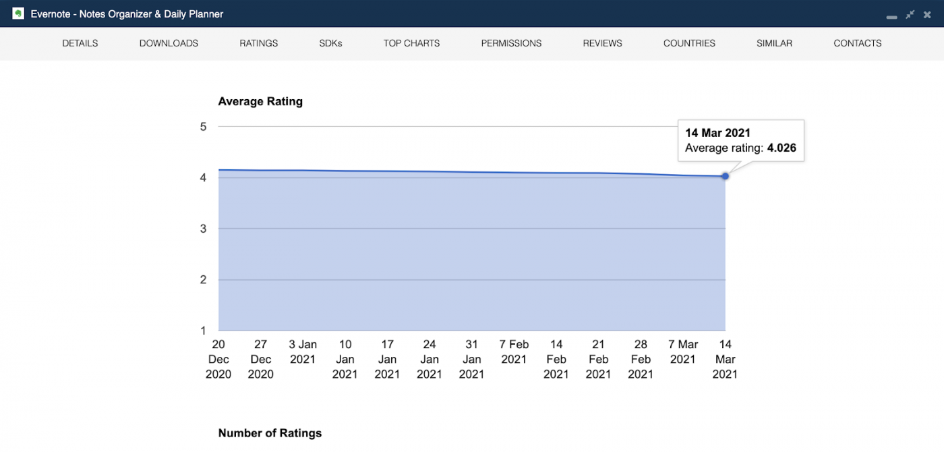
Task: Show the SIMILAR apps tab
Action: (x=774, y=43)
